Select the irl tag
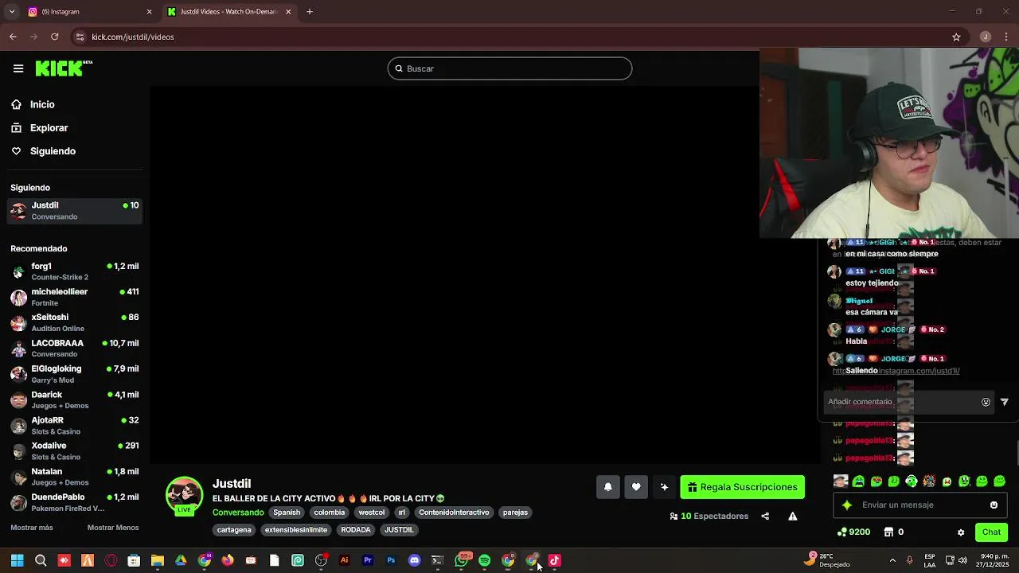This screenshot has width=1019, height=573. click(x=402, y=513)
